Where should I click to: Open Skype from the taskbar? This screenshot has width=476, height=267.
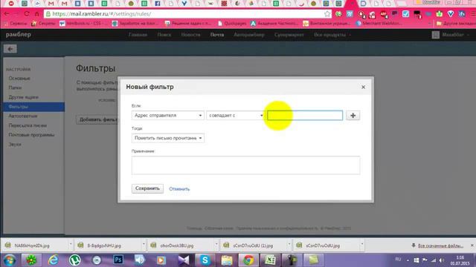pyautogui.click(x=205, y=260)
